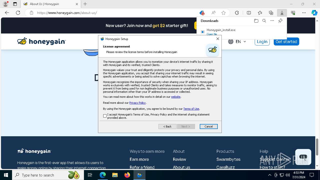320x180 pixels.
Task: Open Refer a friend footer link
Action: pos(142,167)
